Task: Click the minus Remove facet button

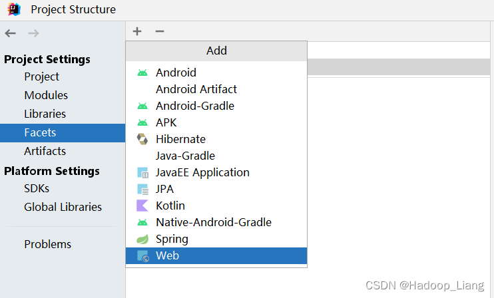Action: 160,31
